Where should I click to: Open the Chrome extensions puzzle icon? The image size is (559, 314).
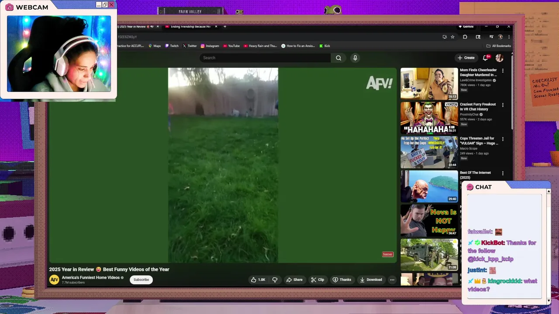point(465,37)
